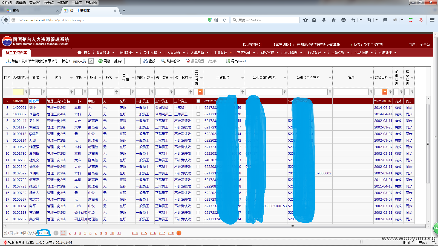The height and width of the screenshot is (246, 438).
Task: Tick 二次分配 checkbox for 刘亚 row
Action: click(198, 108)
